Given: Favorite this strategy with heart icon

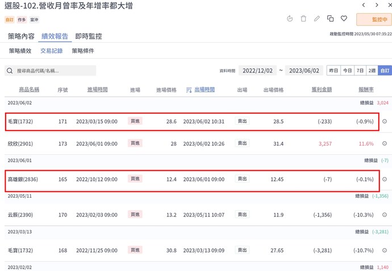Looking at the screenshot, I should click(344, 19).
